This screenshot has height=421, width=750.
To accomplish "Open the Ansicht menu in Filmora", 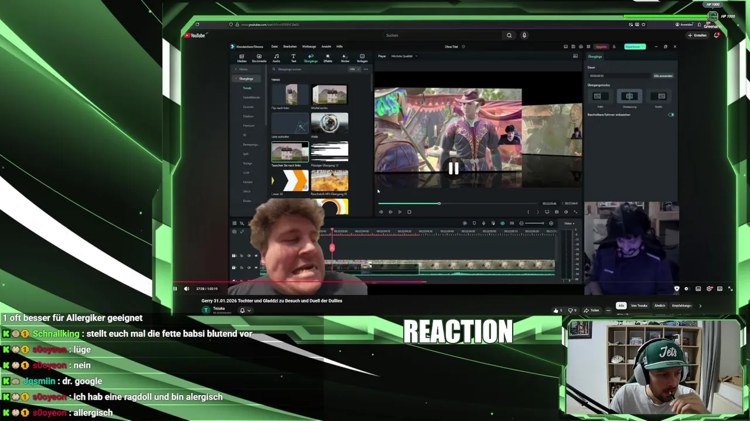I will point(326,46).
